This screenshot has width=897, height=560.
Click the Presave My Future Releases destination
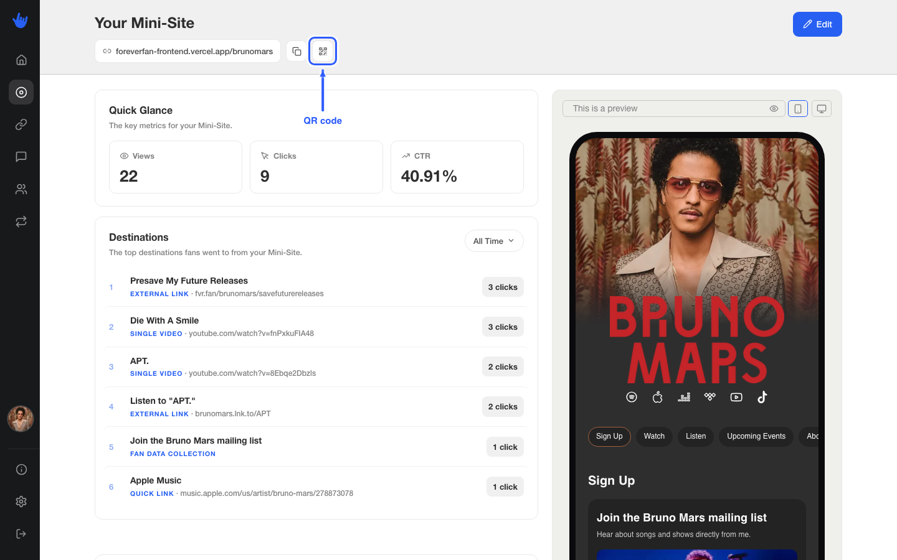tap(316, 287)
